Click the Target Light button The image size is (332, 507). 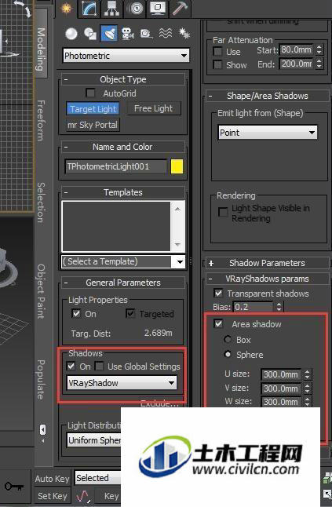tap(93, 109)
